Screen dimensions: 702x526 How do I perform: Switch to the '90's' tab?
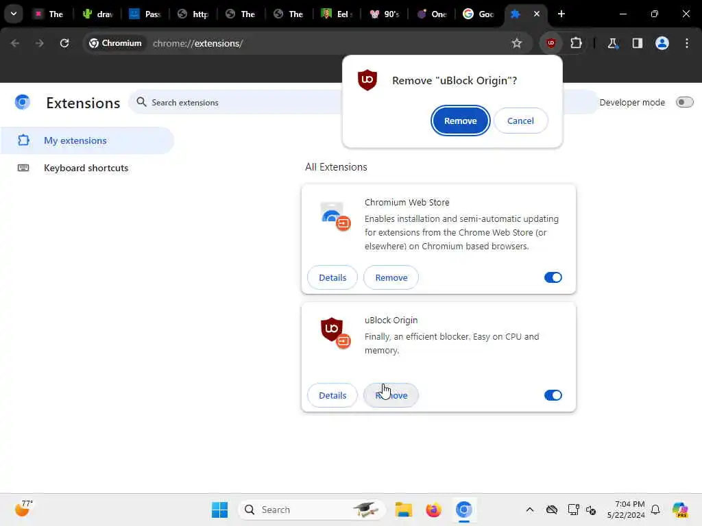[x=385, y=14]
